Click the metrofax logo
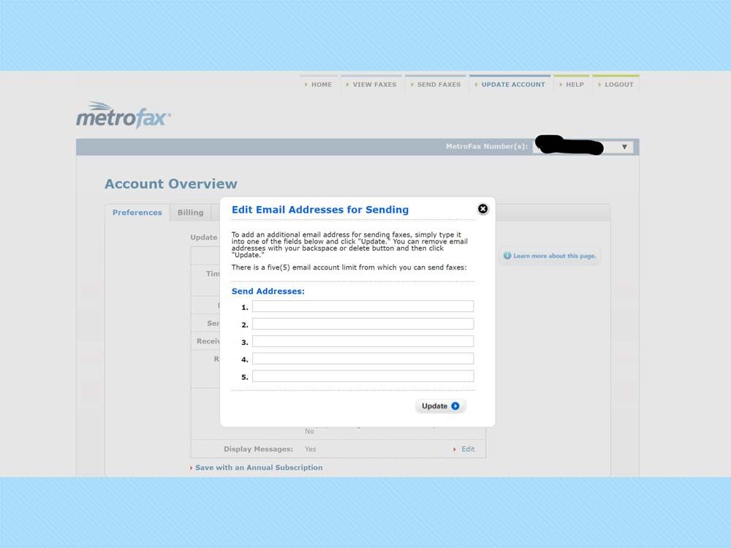The width and height of the screenshot is (731, 548). point(123,114)
